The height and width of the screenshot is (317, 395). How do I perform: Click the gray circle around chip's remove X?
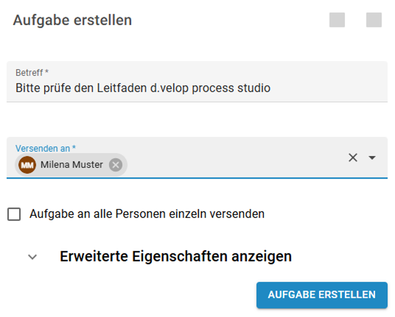[115, 165]
